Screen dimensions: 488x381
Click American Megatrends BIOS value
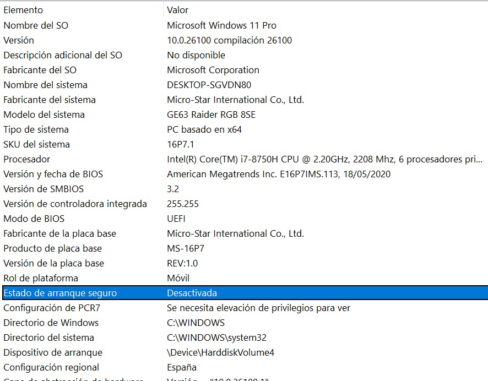point(279,174)
